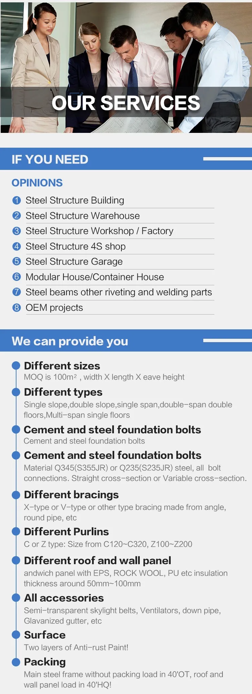Click the OPINIONS subheading
Image resolution: width=252 pixels, height=694 pixels.
click(37, 183)
